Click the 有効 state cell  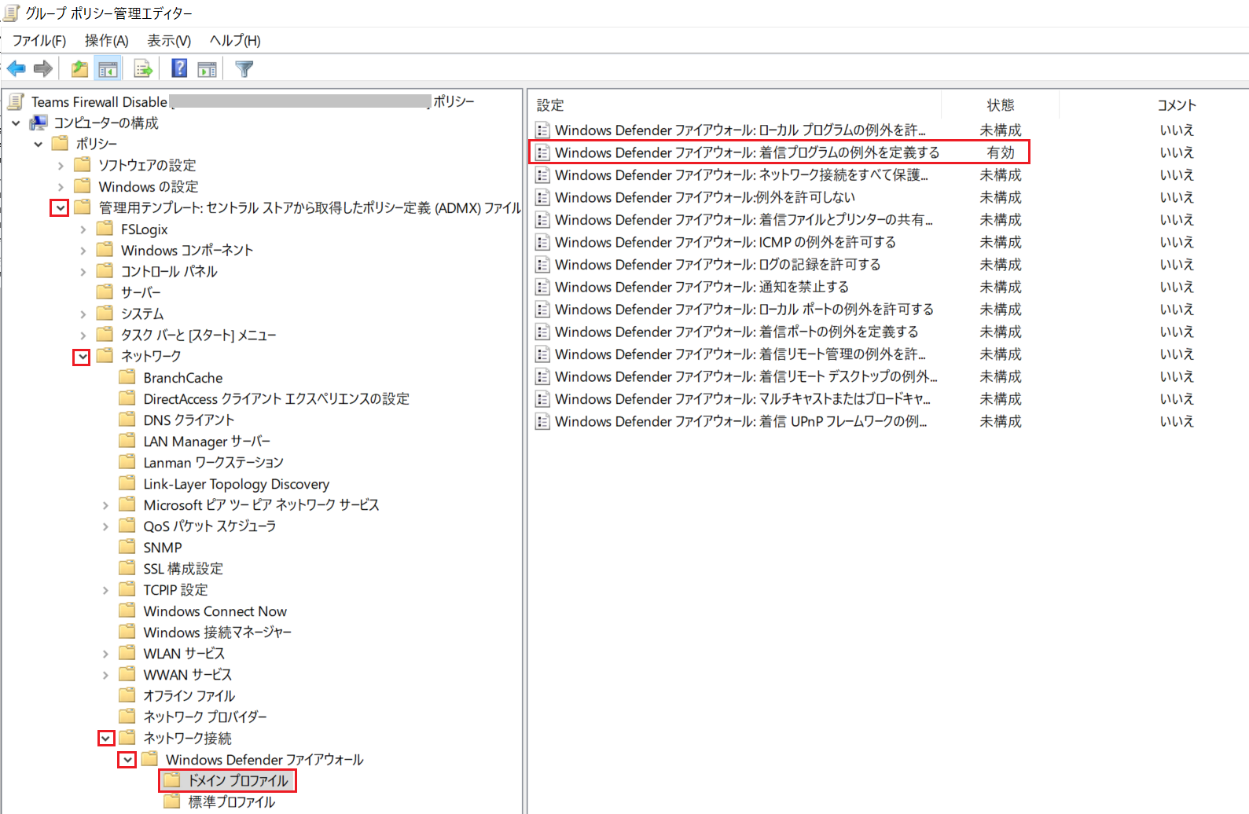[x=1001, y=152]
